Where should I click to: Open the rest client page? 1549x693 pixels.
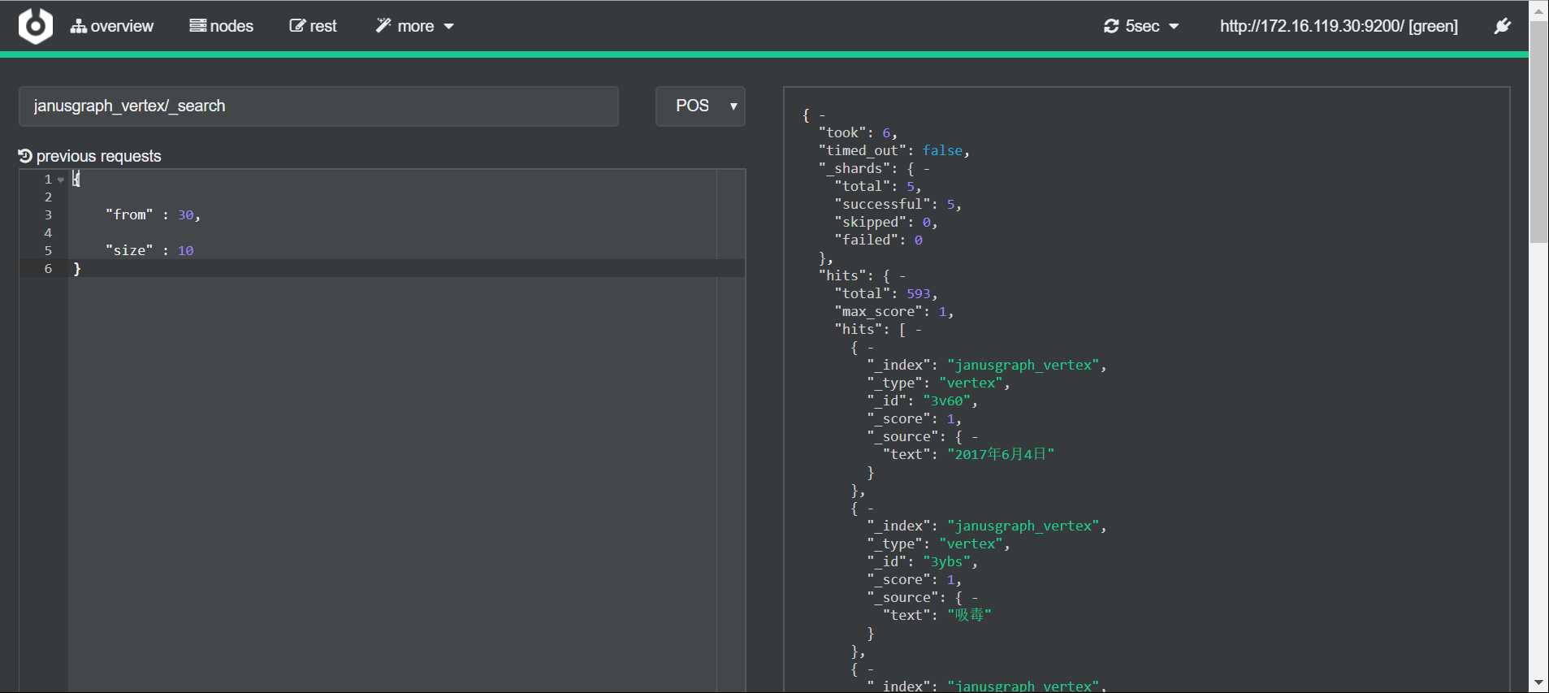click(x=313, y=26)
